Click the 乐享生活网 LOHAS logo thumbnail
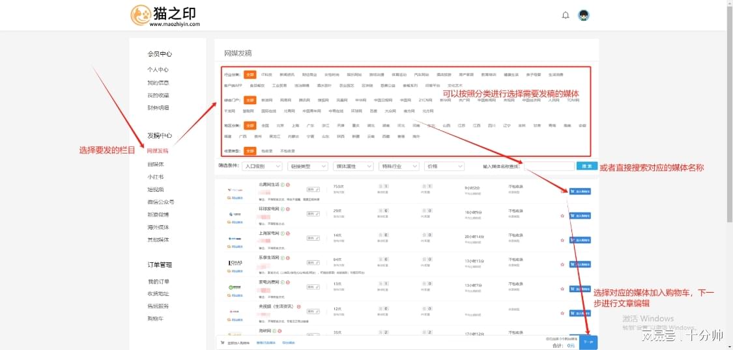The image size is (733, 350). [x=235, y=263]
